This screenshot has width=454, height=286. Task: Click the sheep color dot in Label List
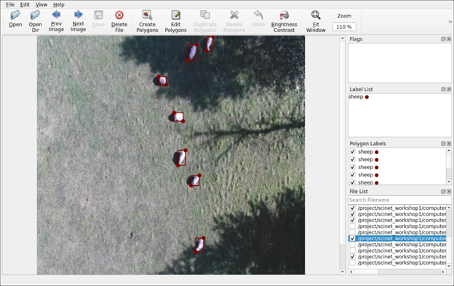click(x=367, y=97)
